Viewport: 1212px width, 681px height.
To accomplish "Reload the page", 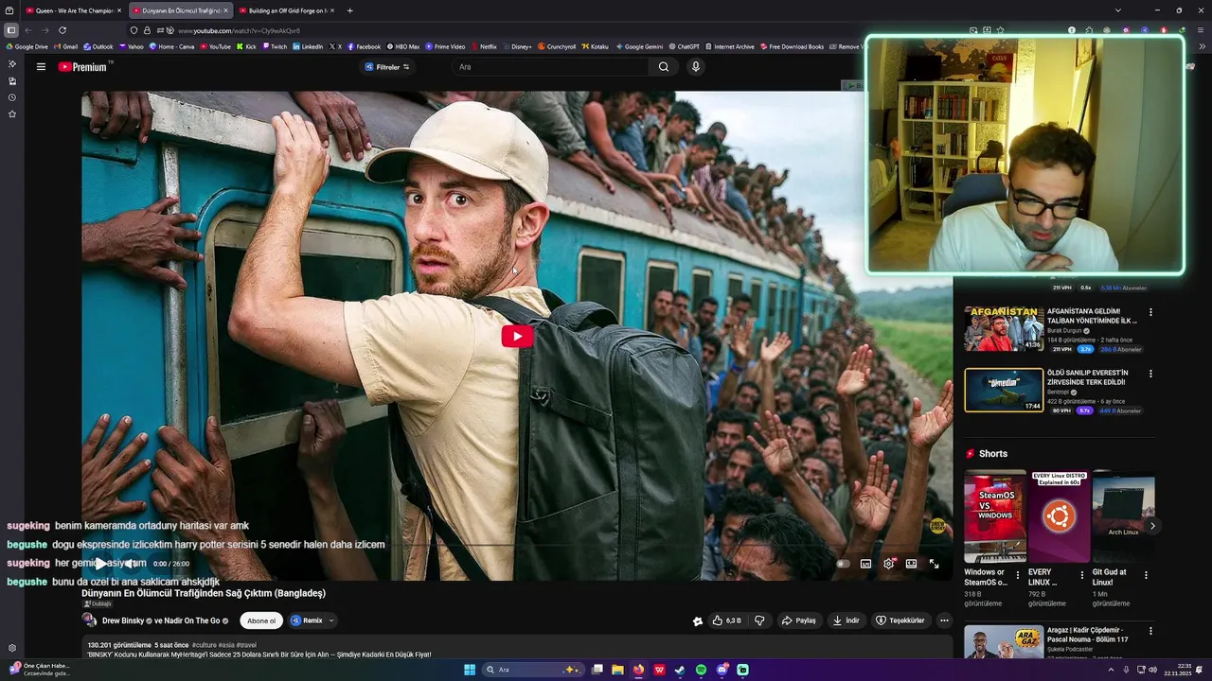I will (x=62, y=30).
